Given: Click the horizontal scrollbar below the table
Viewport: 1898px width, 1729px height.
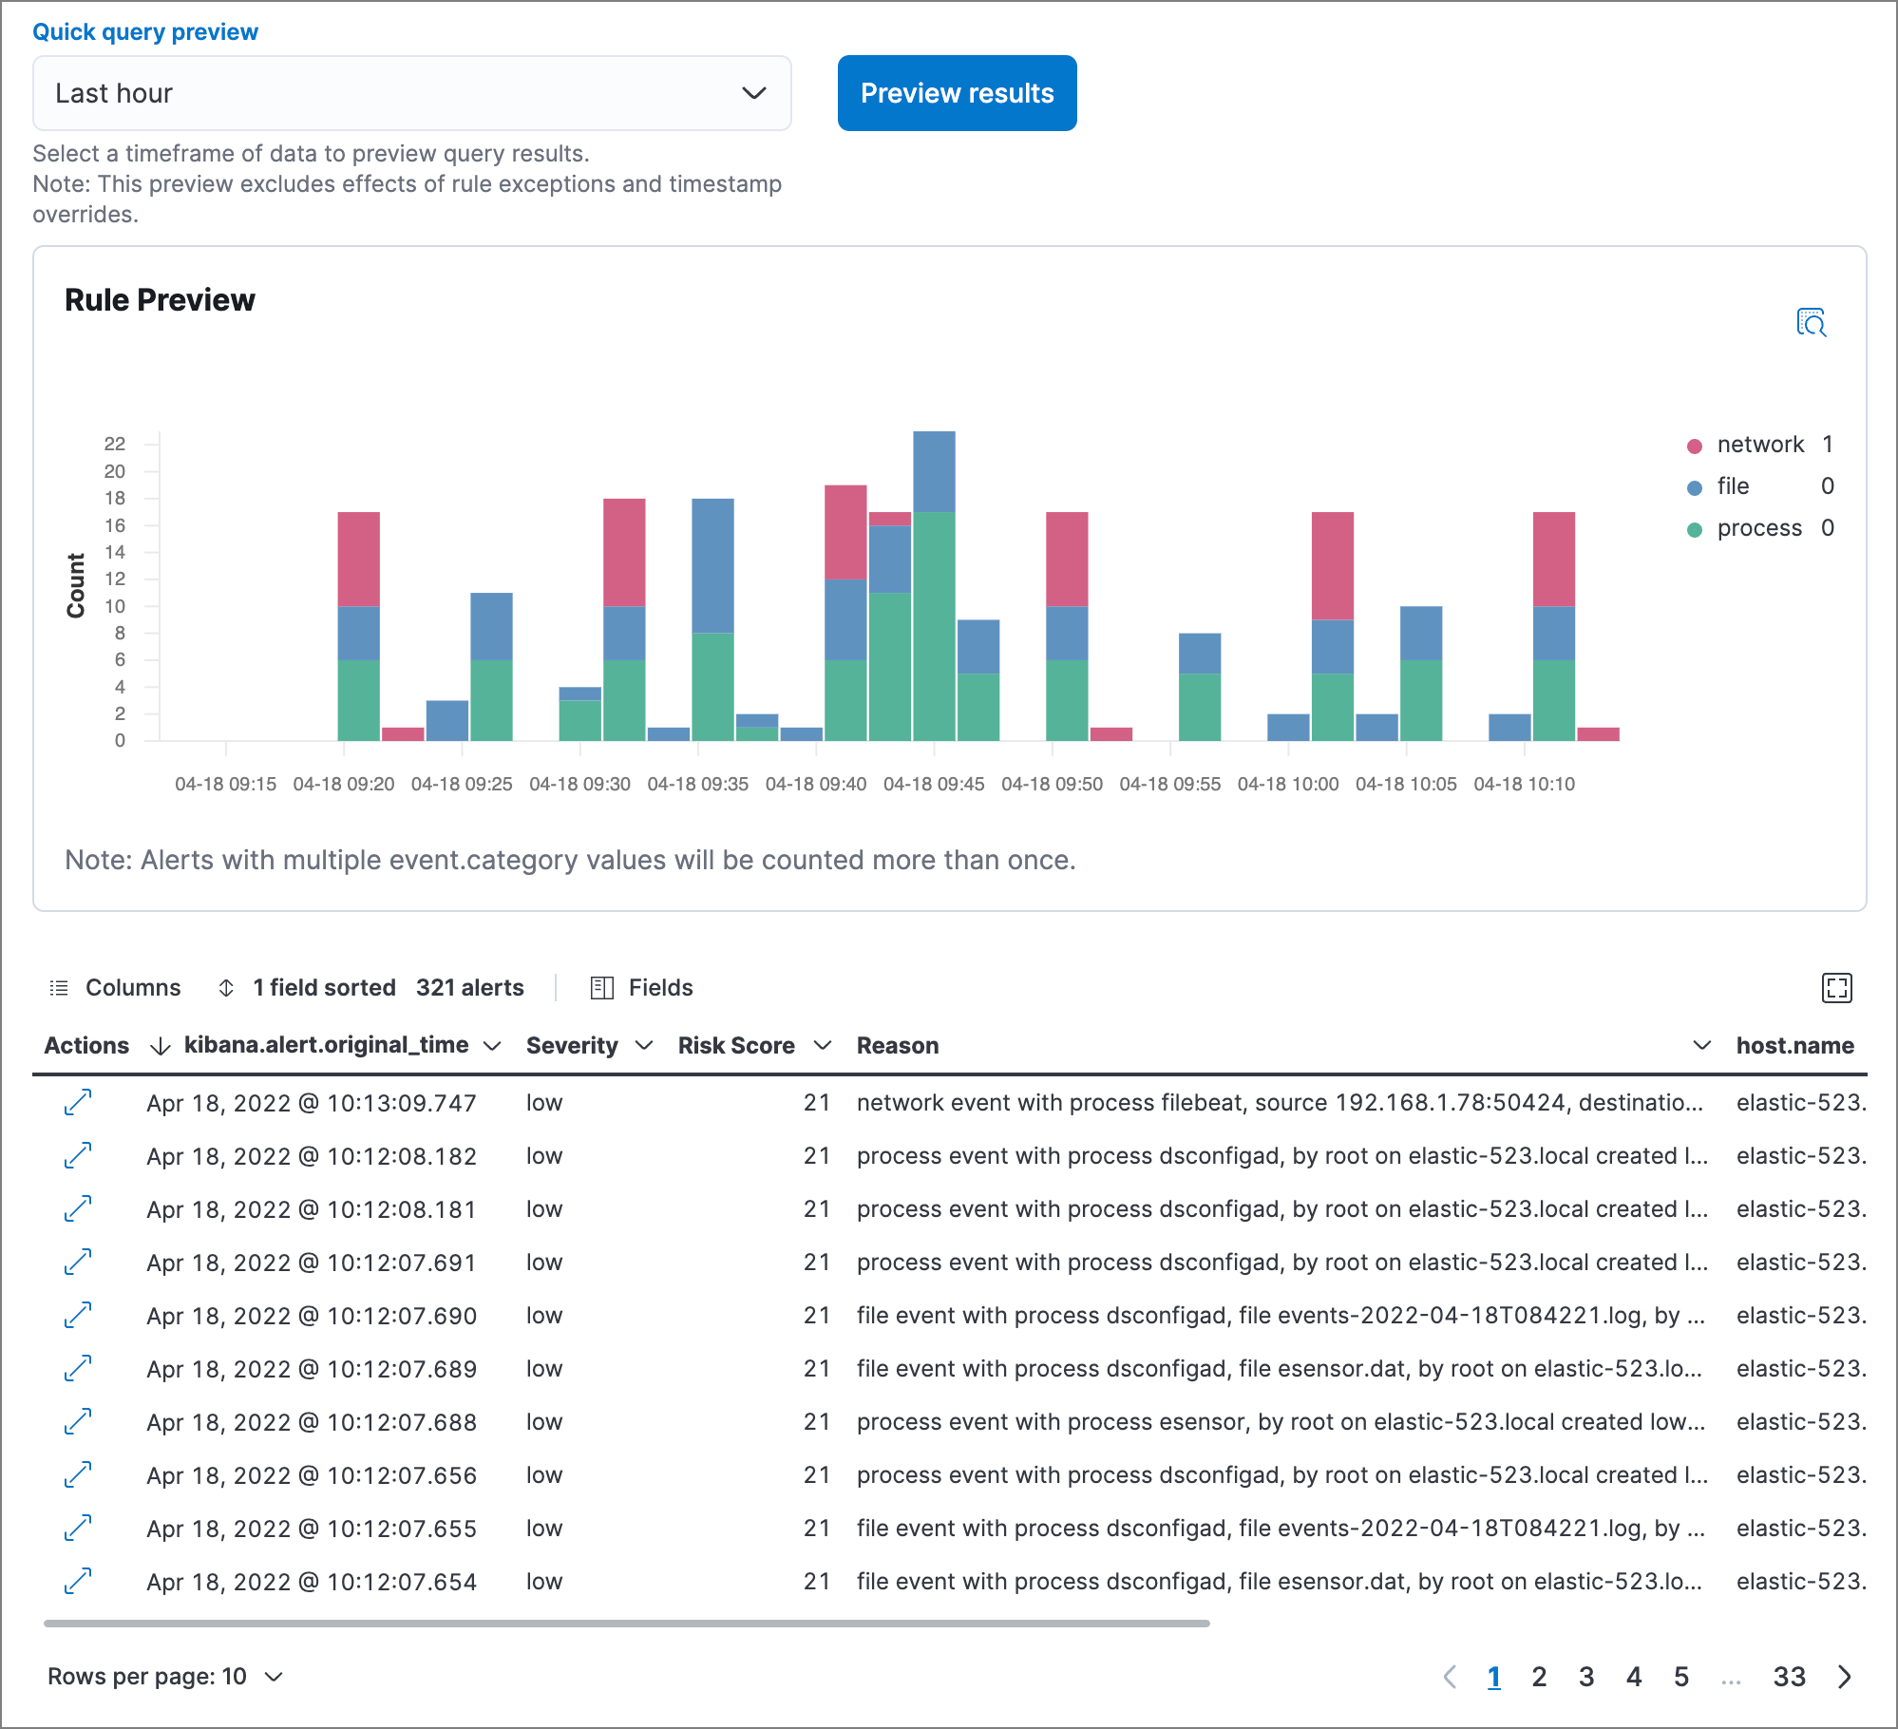Looking at the screenshot, I should pos(627,1624).
